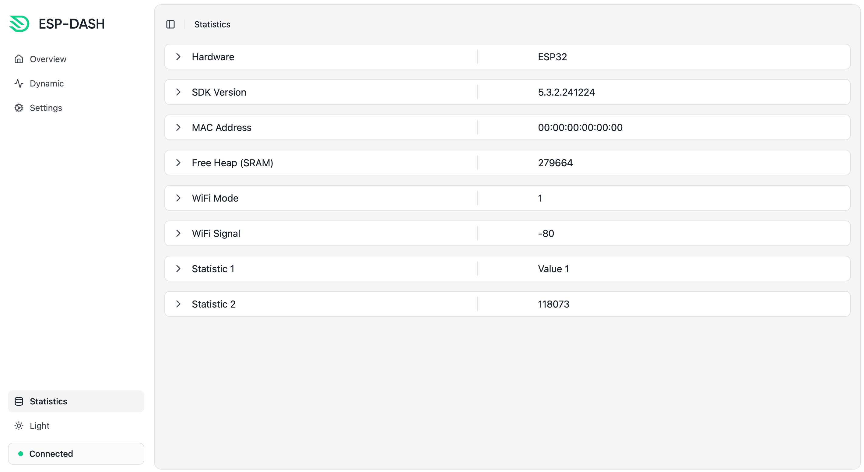Screen dimensions: 864x472
Task: Click the Free Heap (SRAM) label
Action: 232,163
